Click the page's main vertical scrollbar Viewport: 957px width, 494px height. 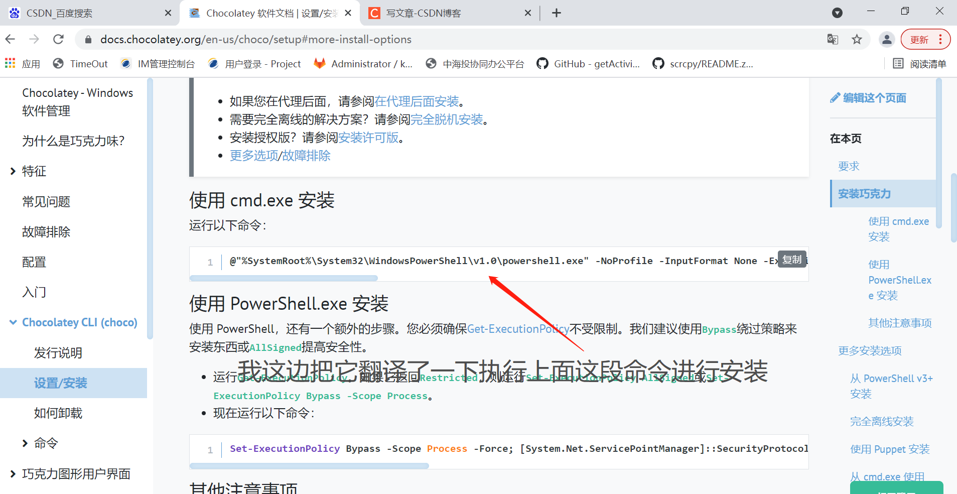(x=953, y=208)
